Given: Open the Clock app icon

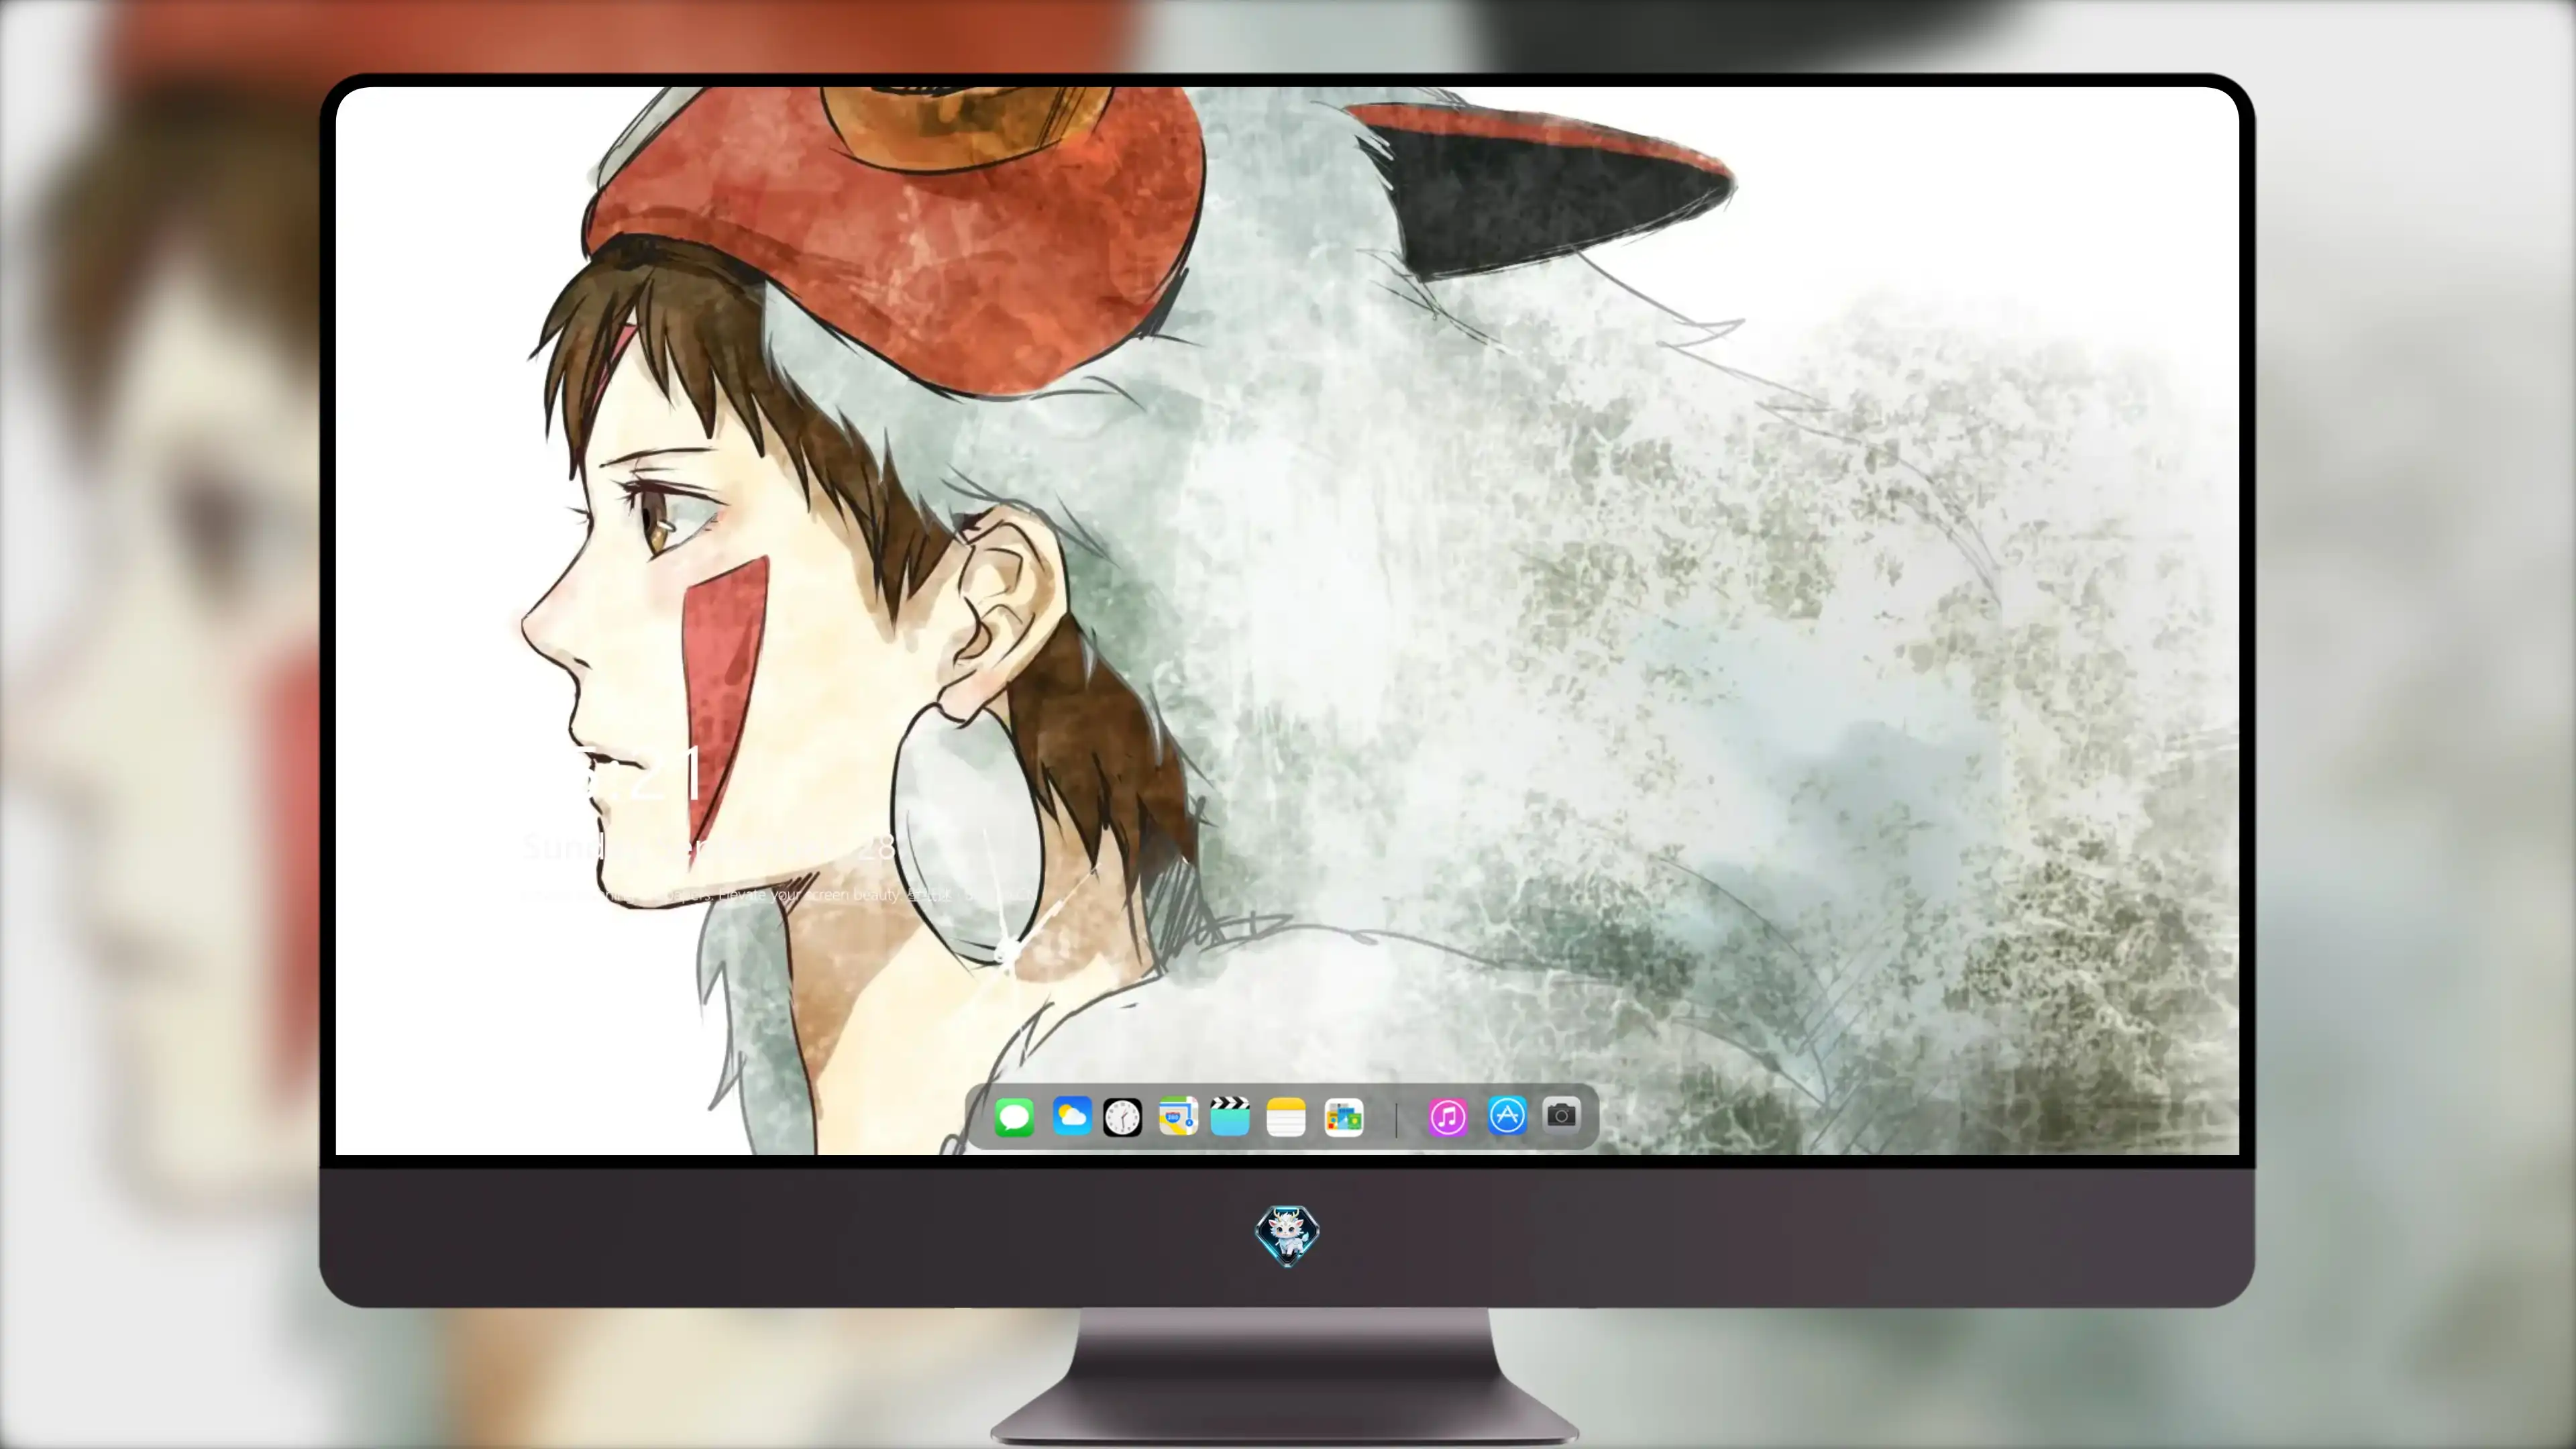Looking at the screenshot, I should click(1122, 1117).
